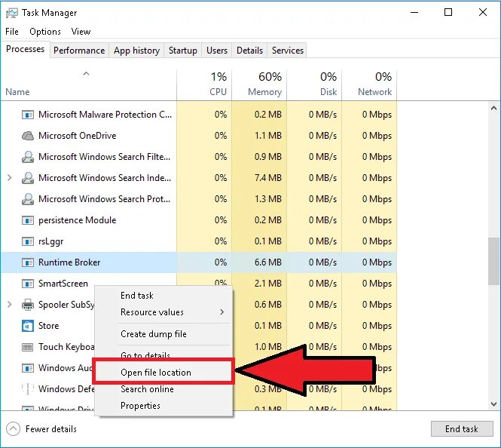The height and width of the screenshot is (448, 501).
Task: Select the Runtime Broker row name
Action: coord(69,262)
